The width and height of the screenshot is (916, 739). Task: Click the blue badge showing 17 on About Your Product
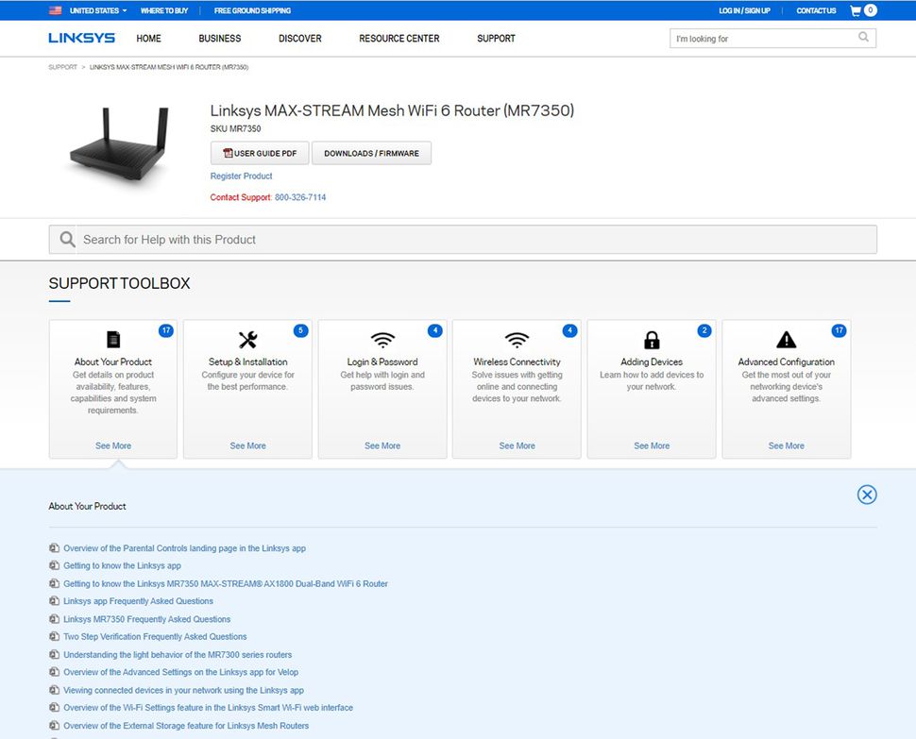tap(166, 330)
